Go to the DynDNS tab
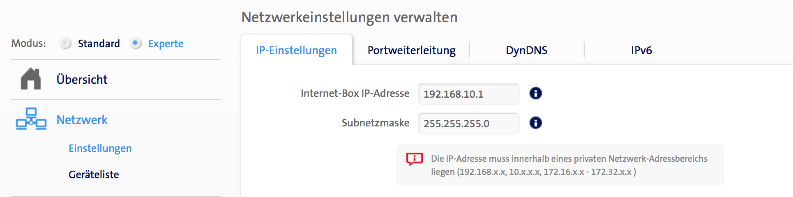 pos(526,50)
